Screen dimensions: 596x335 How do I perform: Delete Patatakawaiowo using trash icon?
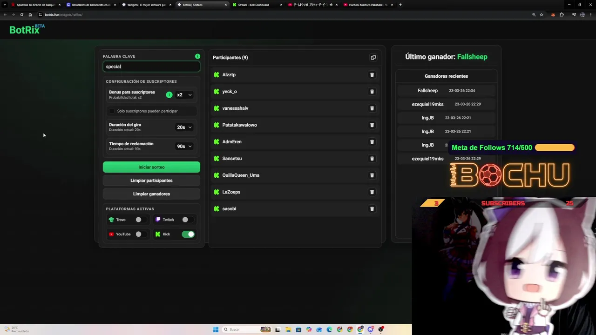(372, 125)
